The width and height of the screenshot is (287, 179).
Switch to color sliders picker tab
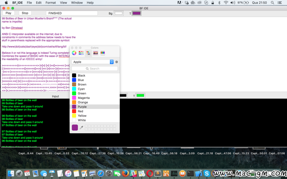point(81,53)
